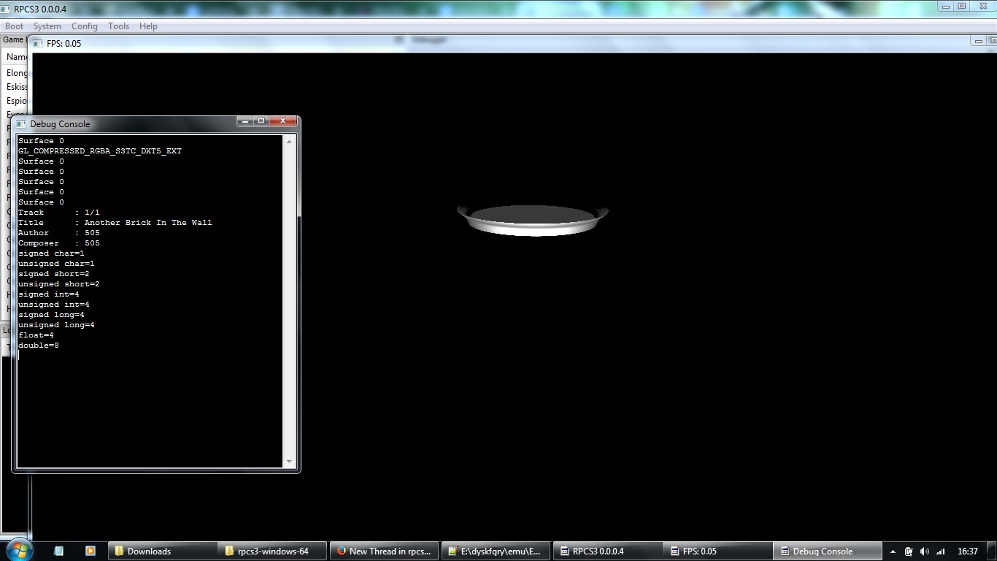Screen dimensions: 997x561
Task: Open the System menu
Action: [x=47, y=26]
